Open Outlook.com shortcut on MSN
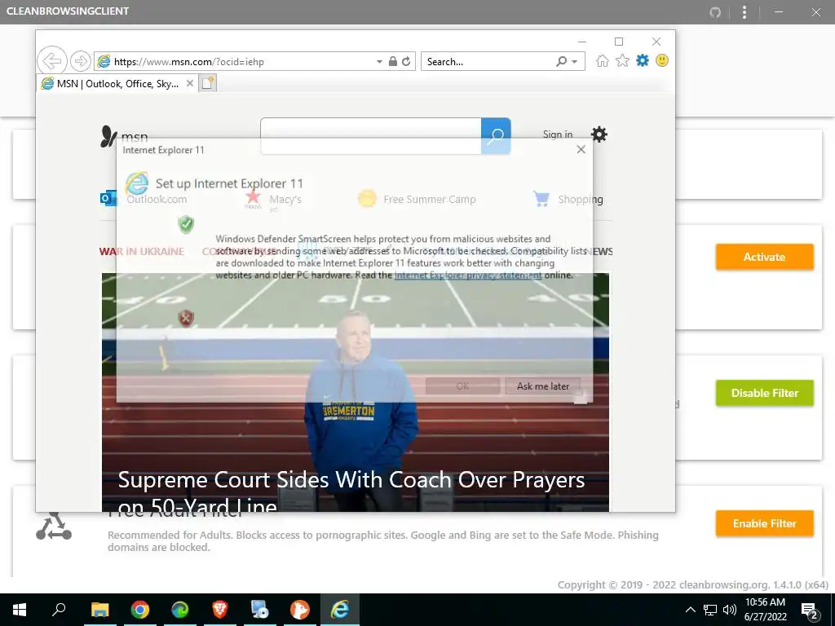 coord(144,199)
